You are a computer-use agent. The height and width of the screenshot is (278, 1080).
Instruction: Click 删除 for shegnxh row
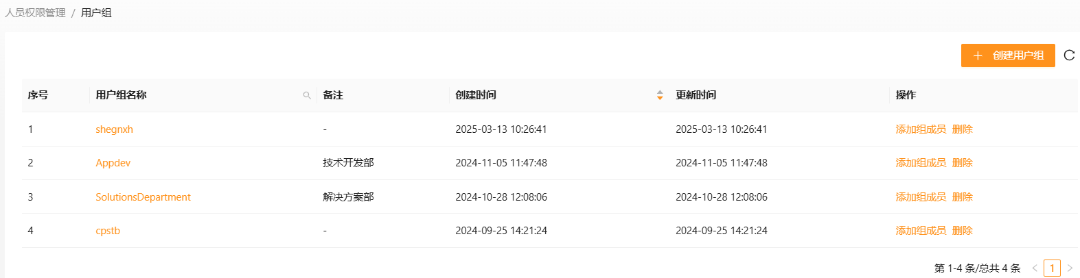962,129
